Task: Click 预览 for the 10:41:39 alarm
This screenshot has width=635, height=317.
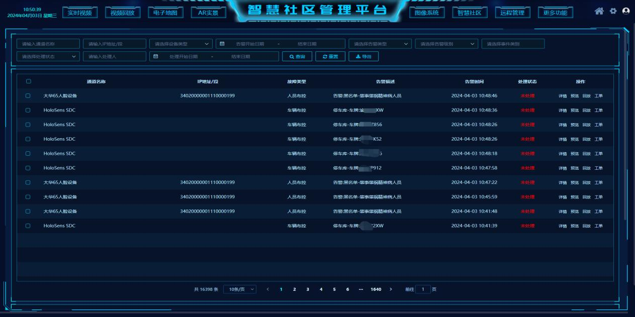Action: 575,226
